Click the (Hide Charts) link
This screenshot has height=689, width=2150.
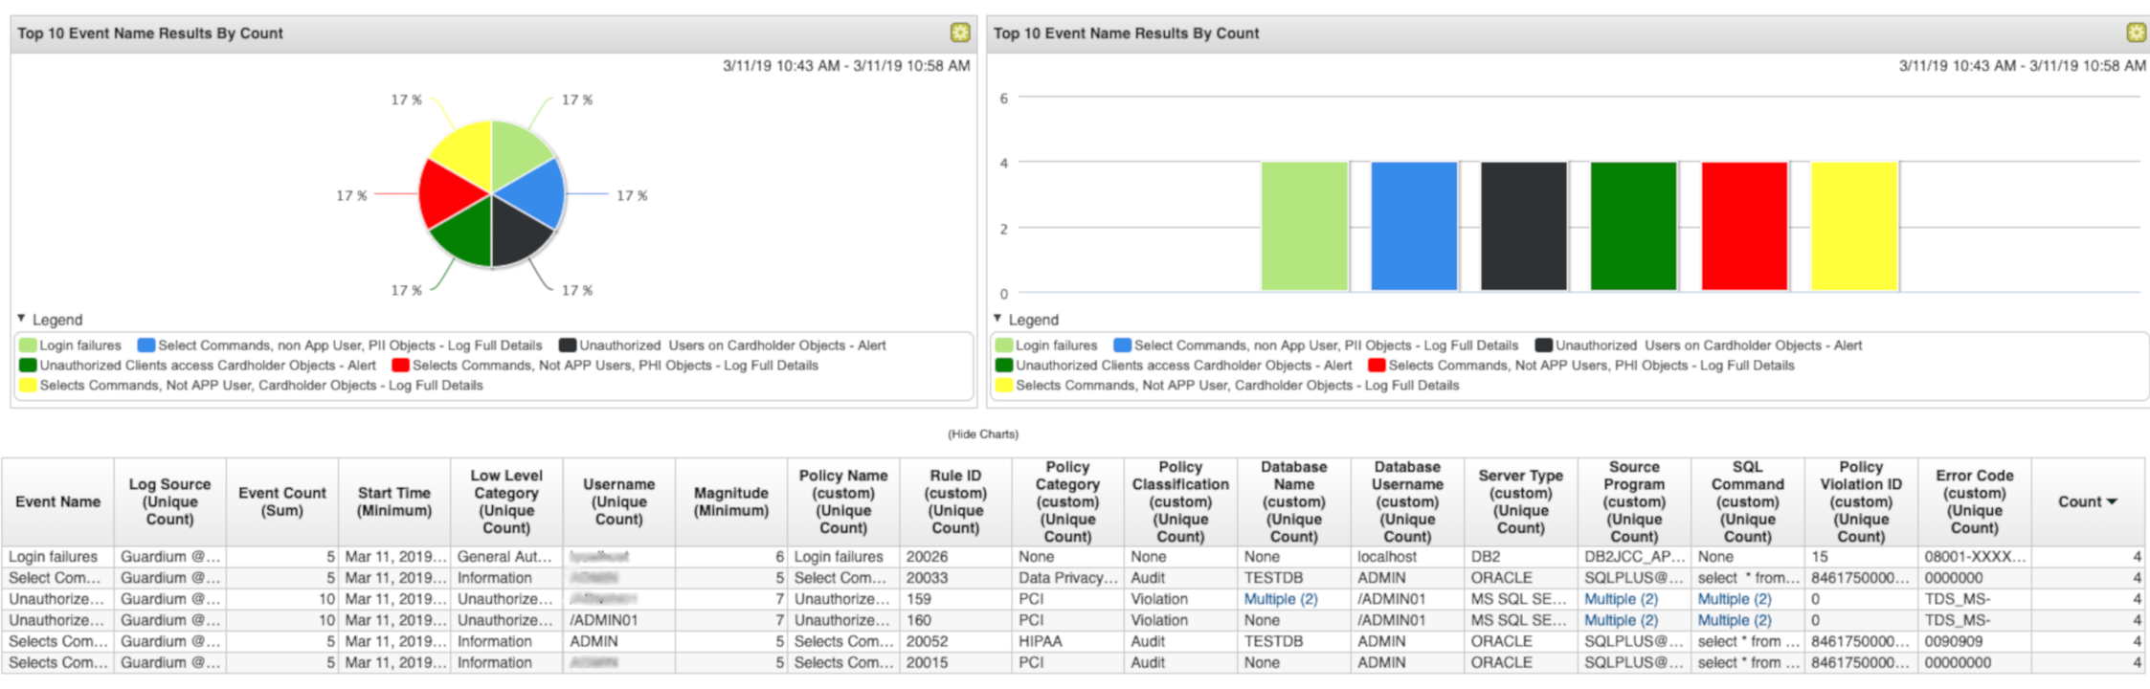pyautogui.click(x=983, y=434)
